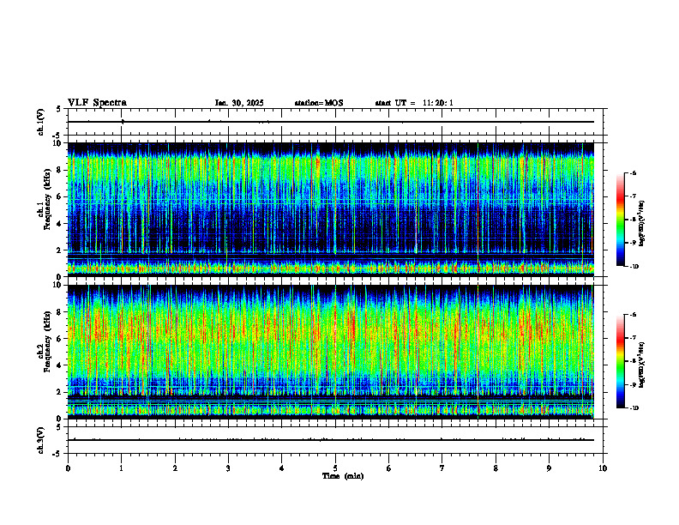Click the ch.1 frequency tick "8"
The height and width of the screenshot is (525, 679).
[60, 170]
